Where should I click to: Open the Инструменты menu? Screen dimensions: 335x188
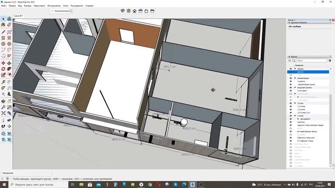pos(54,6)
